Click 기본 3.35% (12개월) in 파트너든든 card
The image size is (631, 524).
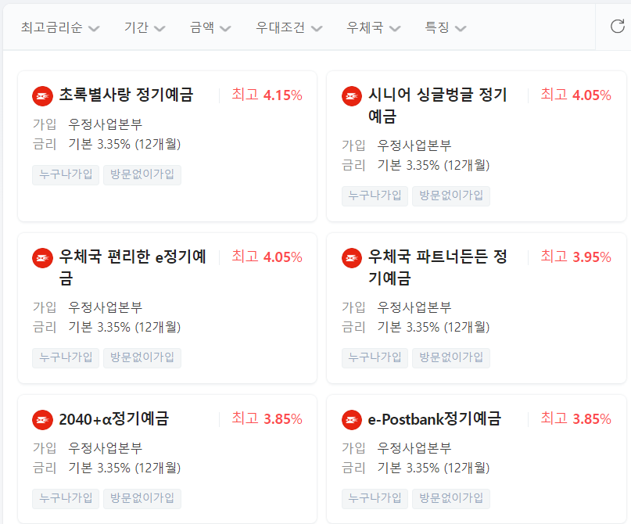433,327
